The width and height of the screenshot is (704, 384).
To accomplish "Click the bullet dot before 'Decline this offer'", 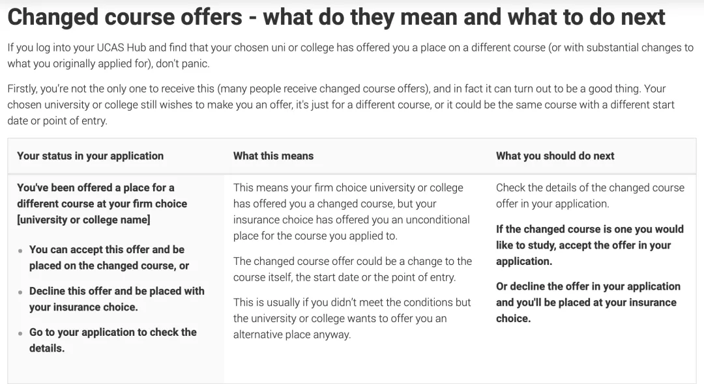I will [x=20, y=292].
